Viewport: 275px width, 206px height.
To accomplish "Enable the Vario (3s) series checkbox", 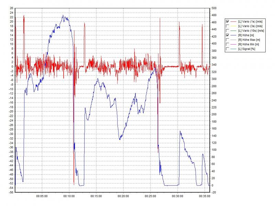I will [x=227, y=26].
